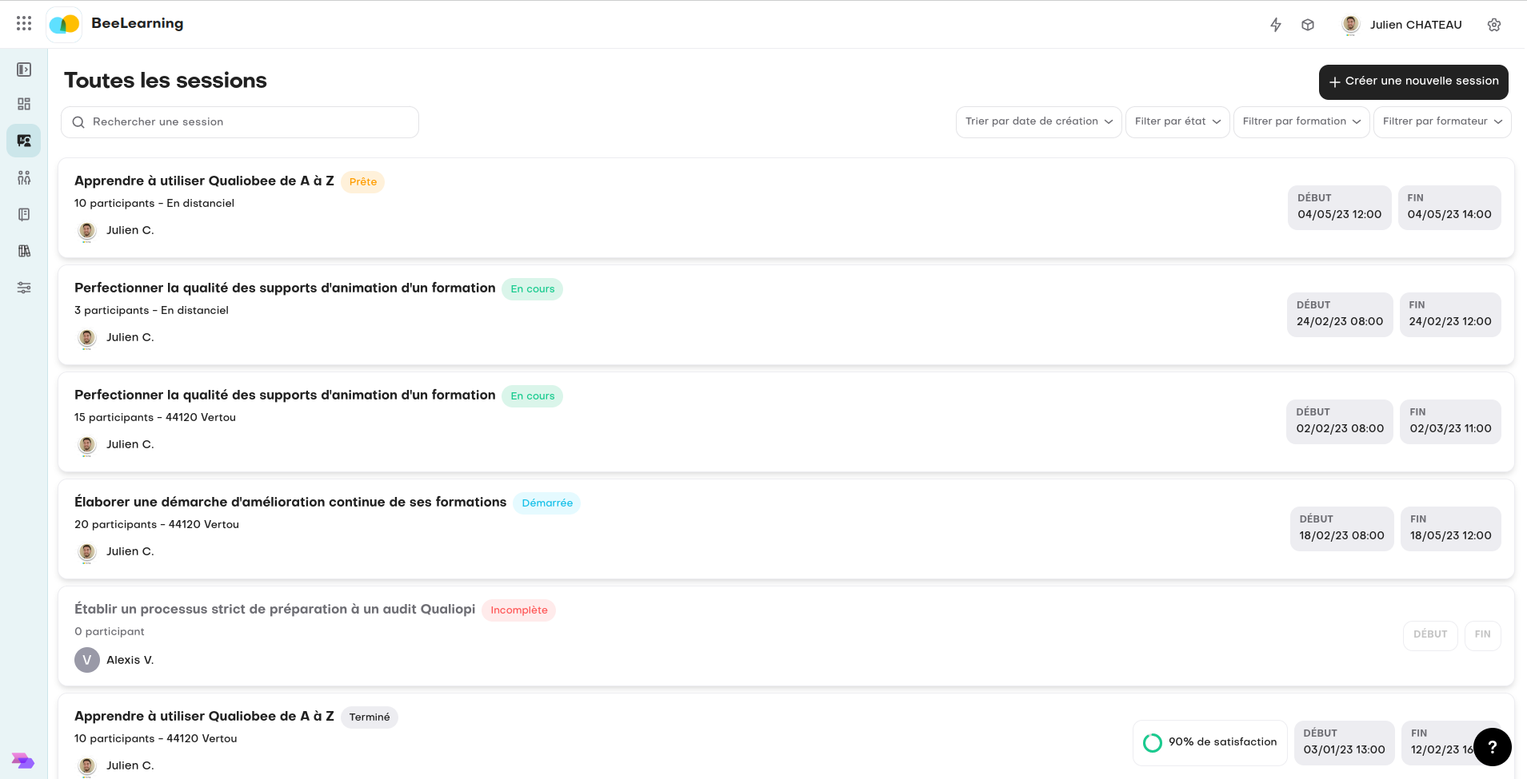Open Filter par état dropdown
Screen dimensions: 1527x779
click(1177, 122)
